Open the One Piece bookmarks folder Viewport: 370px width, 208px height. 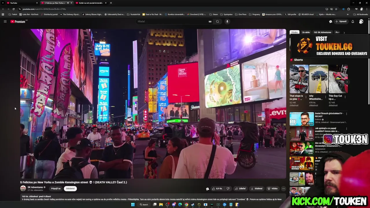[x=241, y=14]
